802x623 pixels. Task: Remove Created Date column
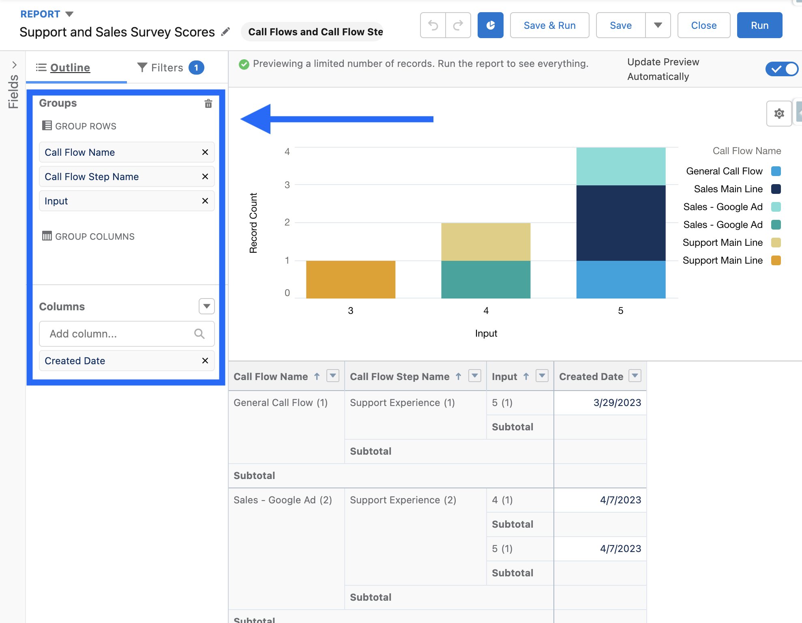205,361
